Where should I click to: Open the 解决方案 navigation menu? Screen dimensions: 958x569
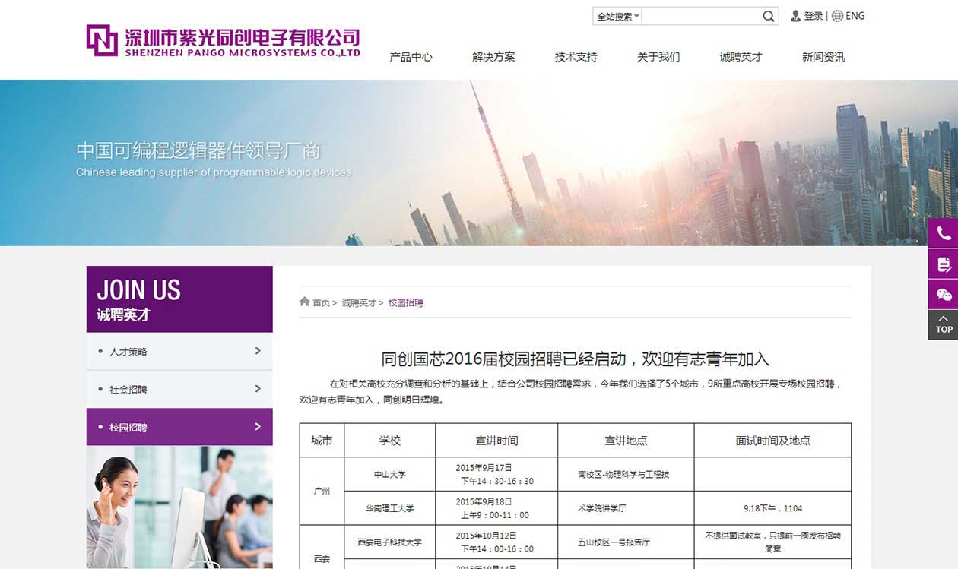493,57
